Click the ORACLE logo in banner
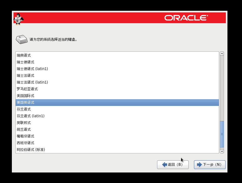The height and width of the screenshot is (183, 242). [x=186, y=18]
